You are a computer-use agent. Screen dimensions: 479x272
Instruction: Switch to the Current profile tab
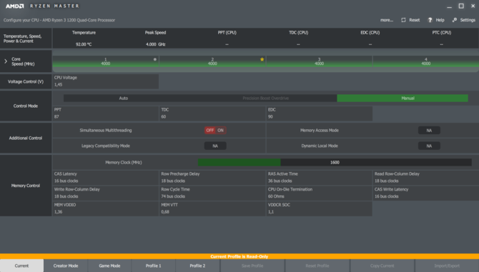pyautogui.click(x=21, y=266)
